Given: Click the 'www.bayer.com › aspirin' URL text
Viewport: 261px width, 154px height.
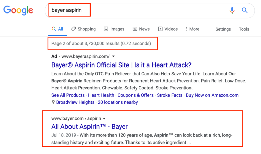Looking at the screenshot, I should coord(76,118).
